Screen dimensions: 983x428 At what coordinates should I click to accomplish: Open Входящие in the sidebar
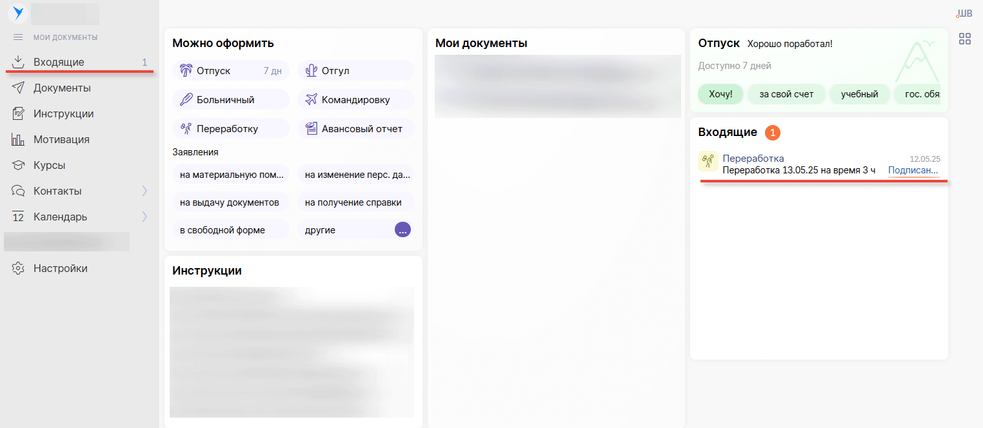tap(59, 62)
